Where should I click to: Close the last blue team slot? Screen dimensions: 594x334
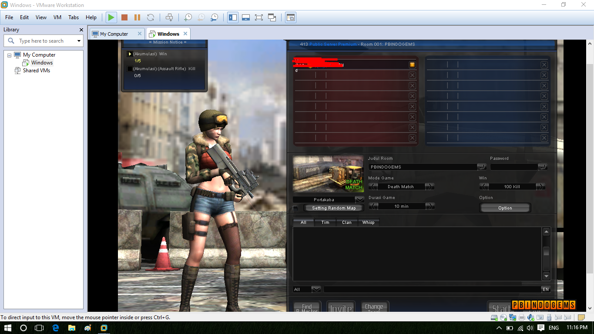click(544, 138)
